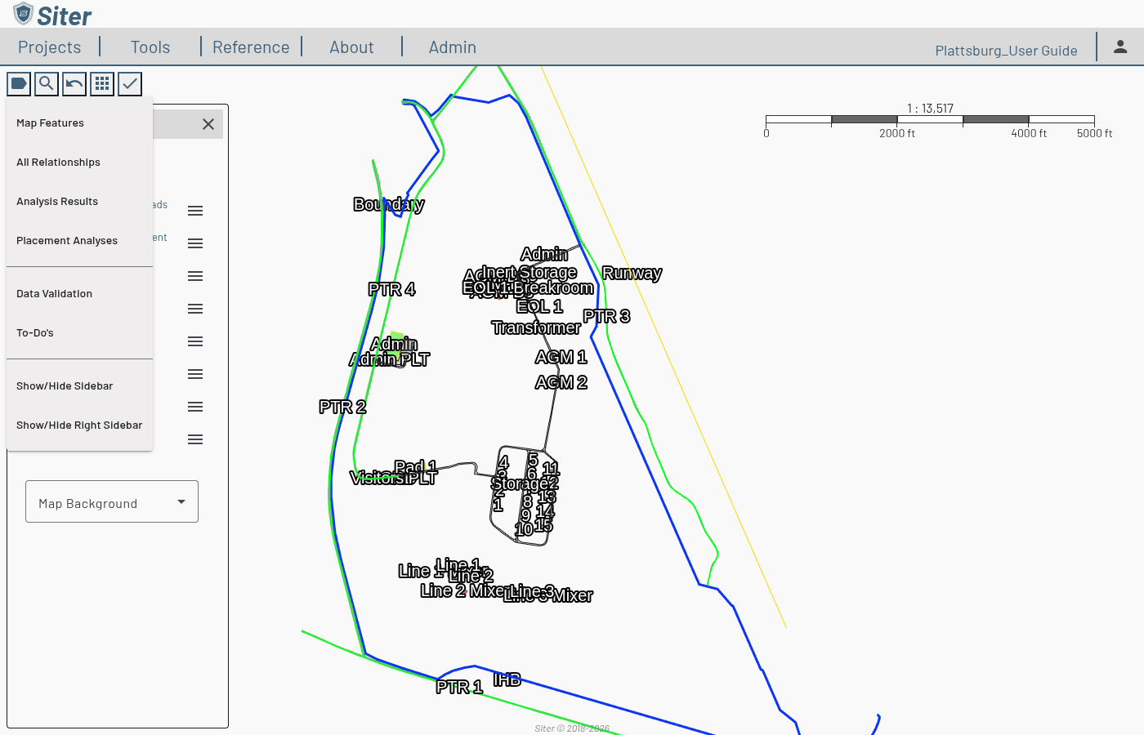Open the Reference menu
The height and width of the screenshot is (735, 1144).
click(251, 47)
